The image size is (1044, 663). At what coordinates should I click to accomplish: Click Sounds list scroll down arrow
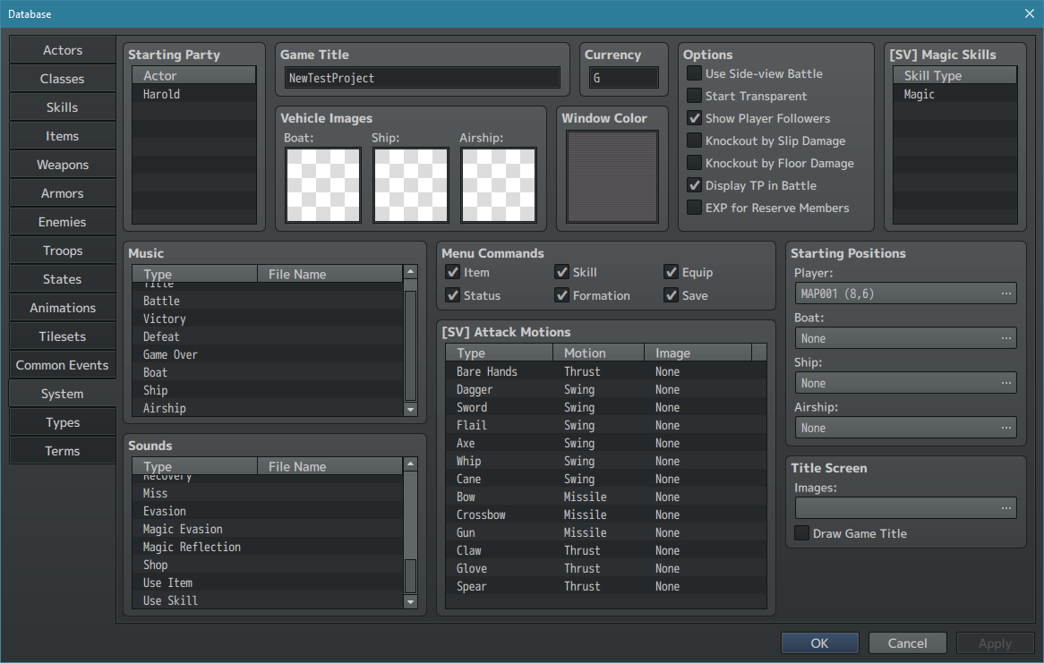[410, 602]
